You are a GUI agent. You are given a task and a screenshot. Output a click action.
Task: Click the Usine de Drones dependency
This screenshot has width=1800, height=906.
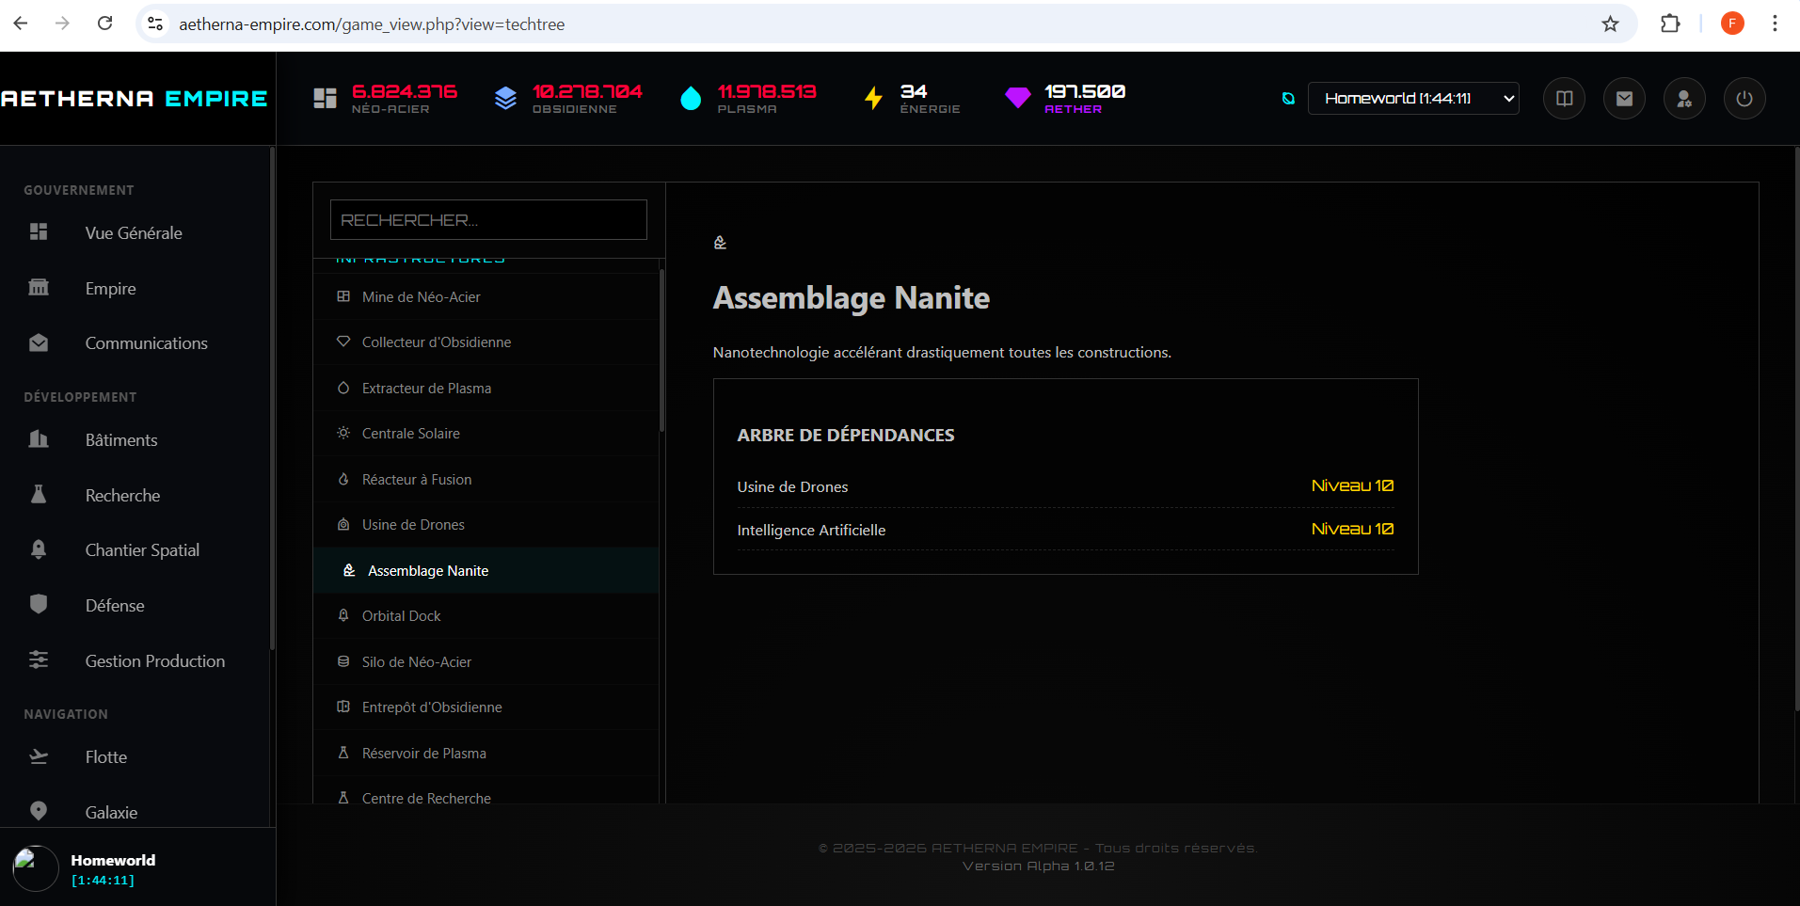click(792, 486)
